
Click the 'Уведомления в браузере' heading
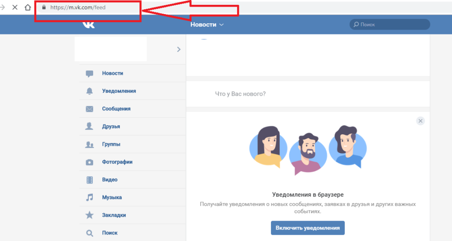pos(308,195)
